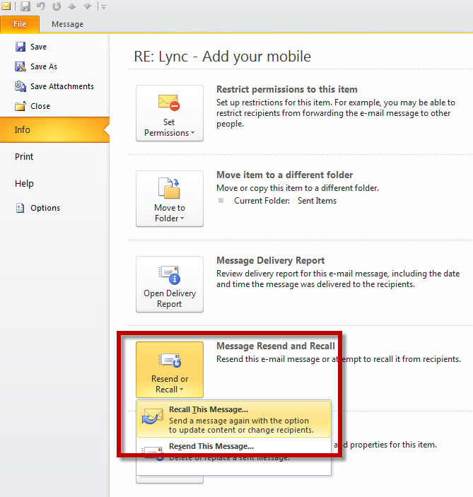Screen dimensions: 473x497
Task: Go to the next item using down arrow
Action: coord(87,6)
